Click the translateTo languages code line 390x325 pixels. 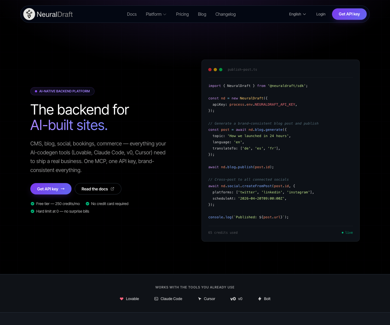click(x=246, y=148)
